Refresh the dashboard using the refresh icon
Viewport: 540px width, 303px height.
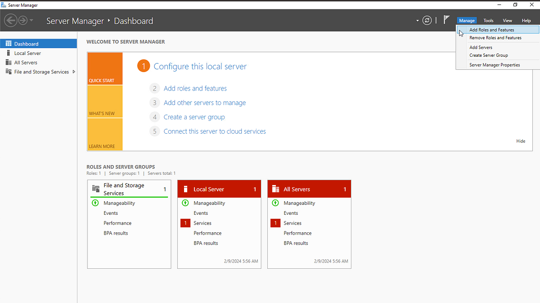tap(427, 20)
